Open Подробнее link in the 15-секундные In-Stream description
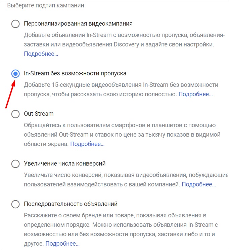Viewport: 230px width, 251px height. tap(195, 94)
